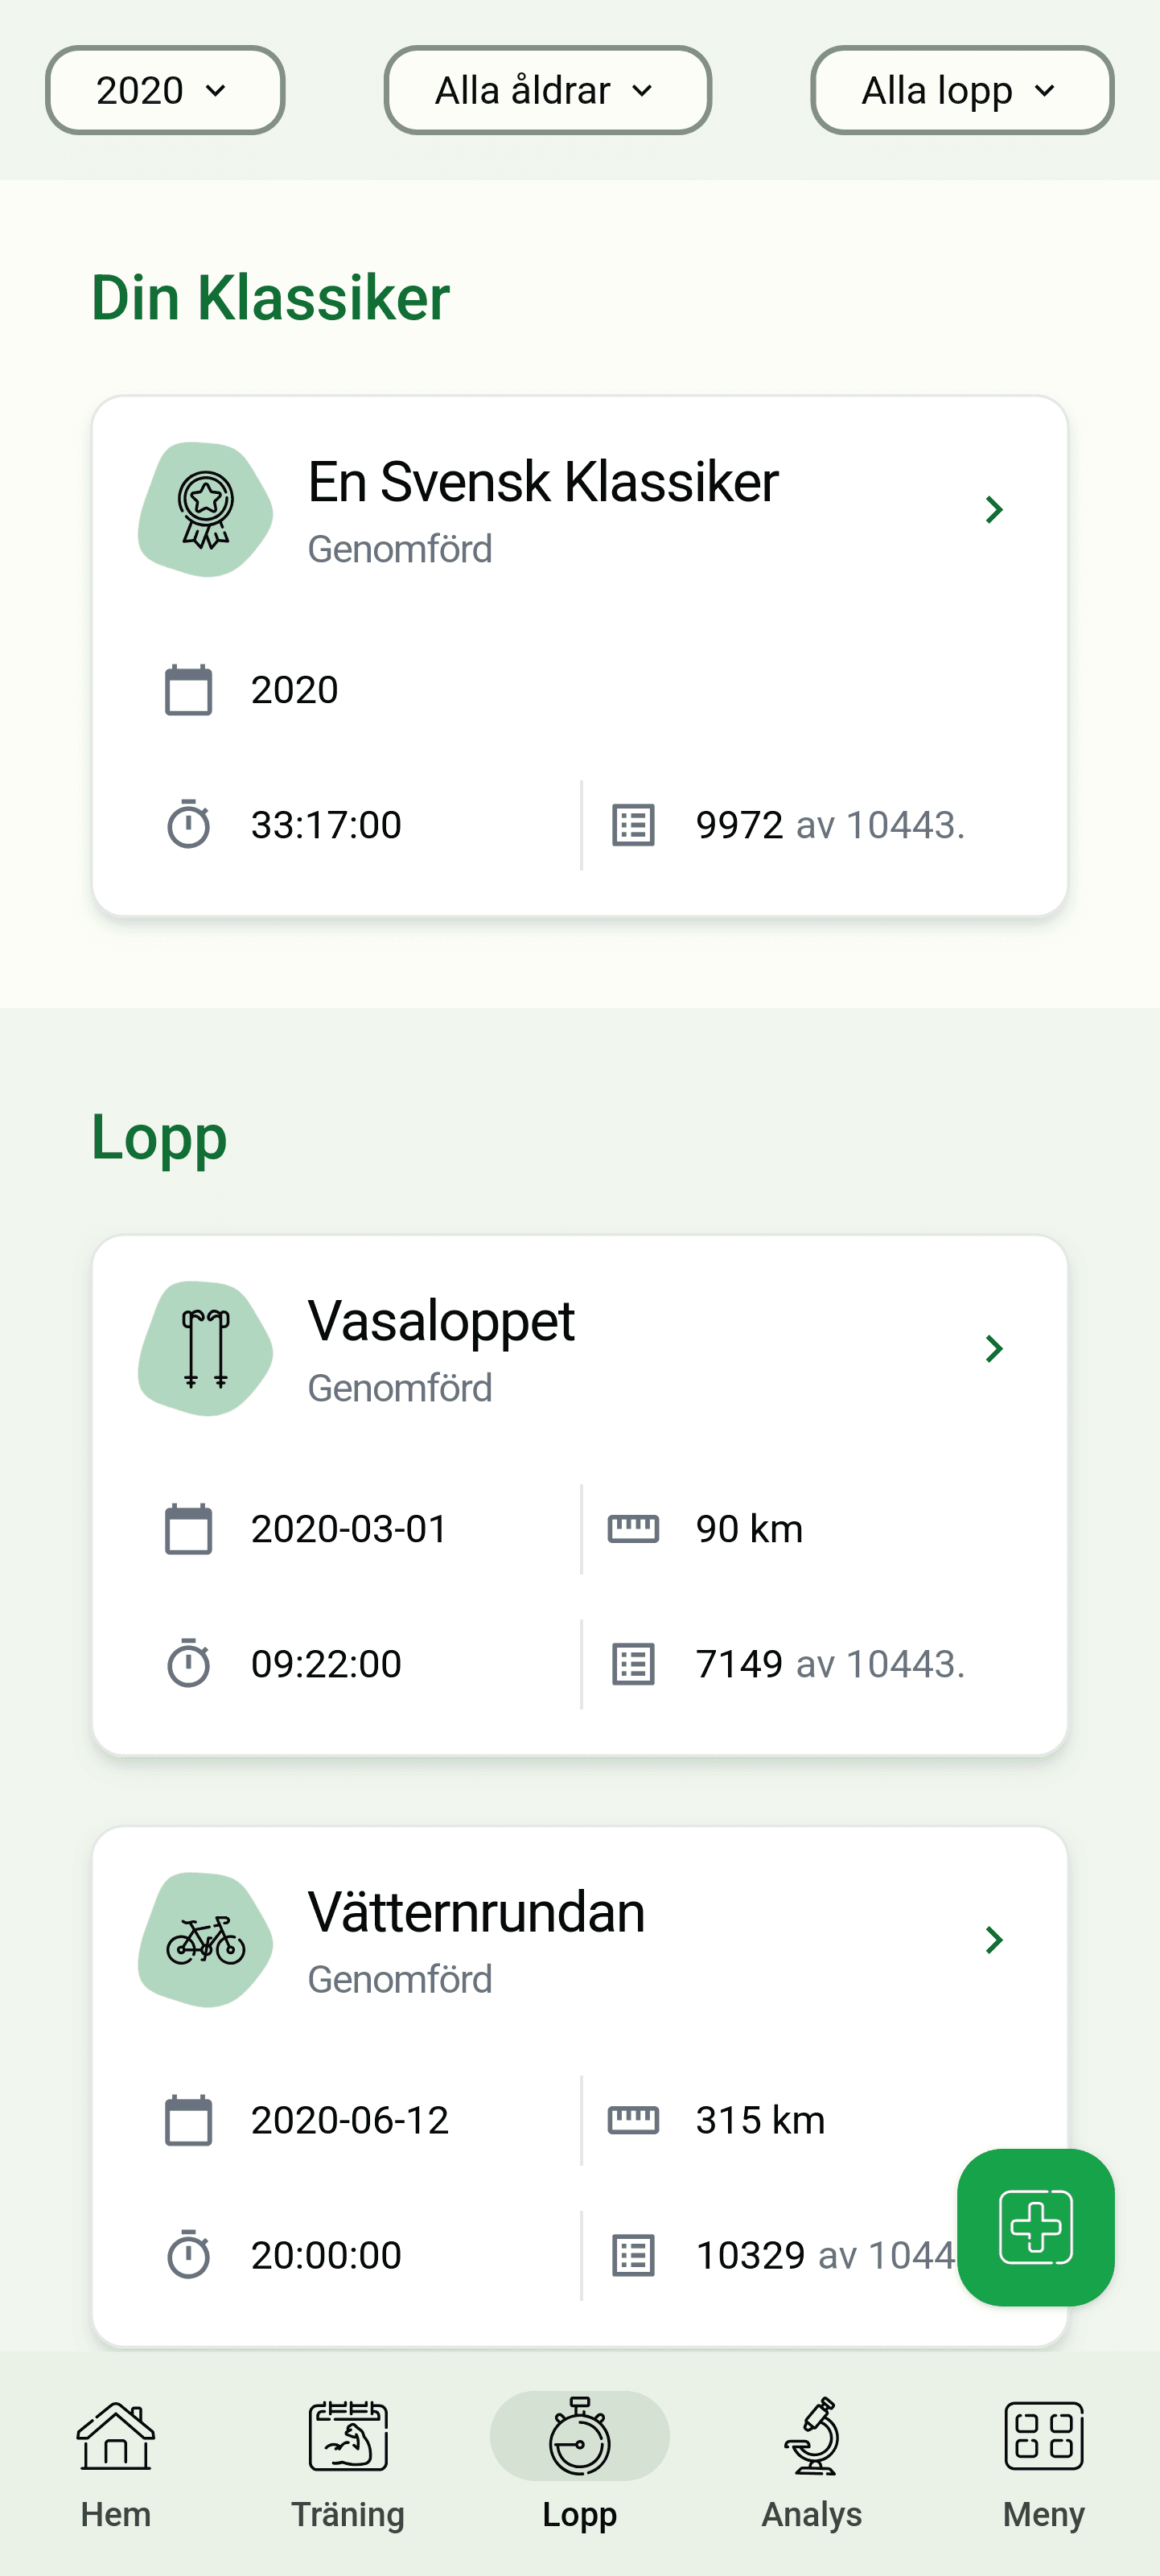Viewport: 1160px width, 2576px height.
Task: Open the Vasaloppet race title
Action: tap(441, 1321)
